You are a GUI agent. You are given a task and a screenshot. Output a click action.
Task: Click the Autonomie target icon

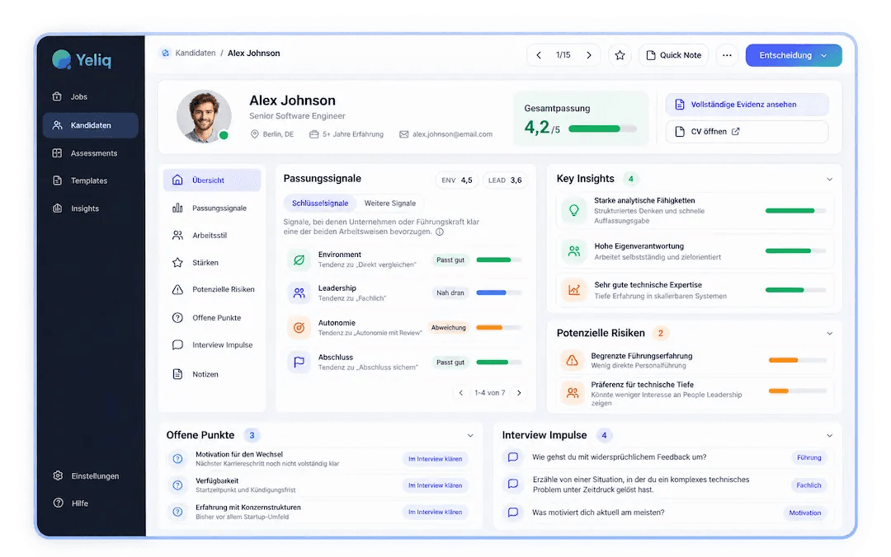click(299, 328)
